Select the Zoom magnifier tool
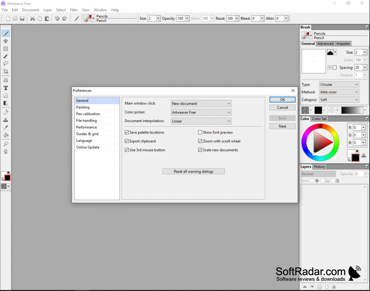This screenshot has width=370, height=291. [6, 144]
